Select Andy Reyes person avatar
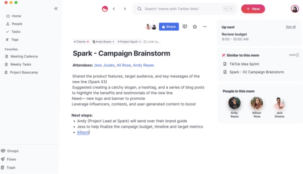 [234, 103]
